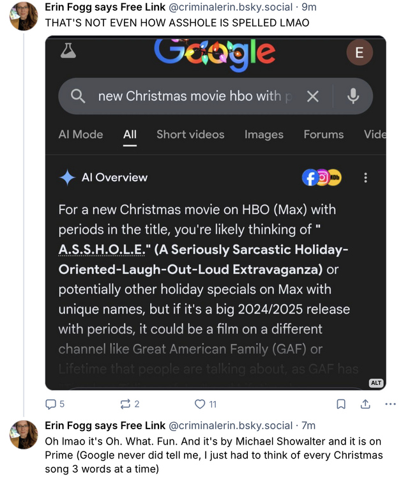
Task: Open more options ellipsis for post
Action: tap(390, 404)
